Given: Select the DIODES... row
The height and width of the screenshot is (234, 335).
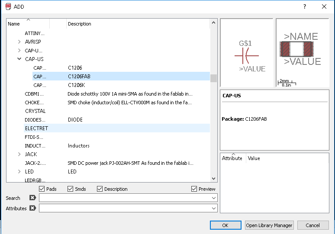Looking at the screenshot, I should [x=117, y=119].
